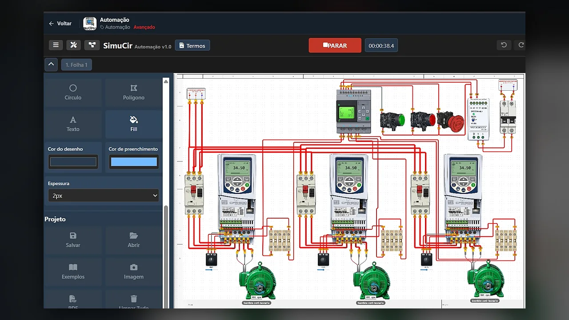The height and width of the screenshot is (320, 569).
Task: Toggle the two-pole circuit breaker beside the power supply
Action: point(508,116)
